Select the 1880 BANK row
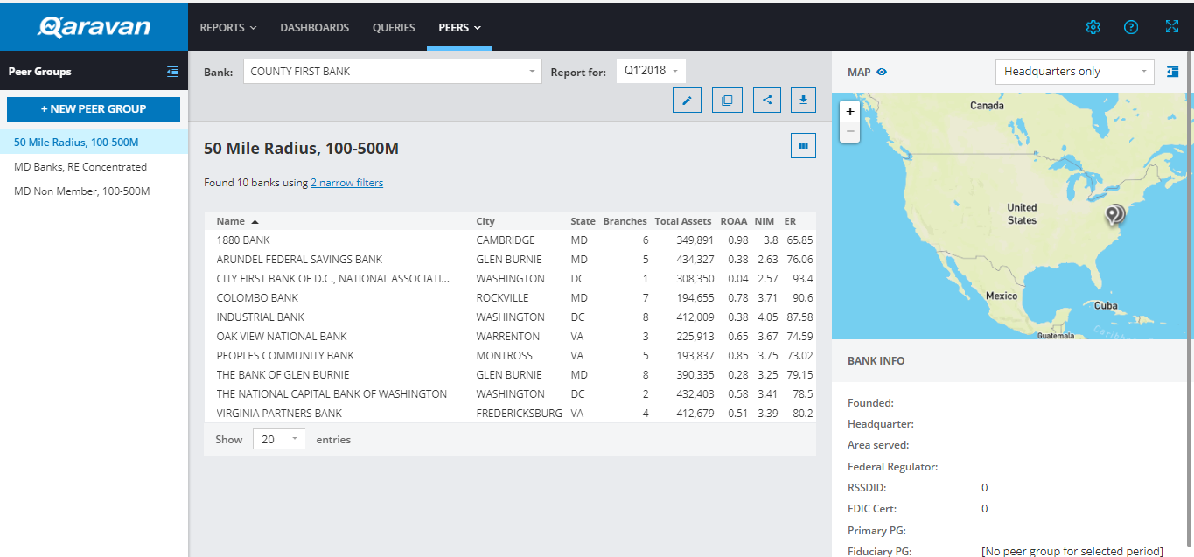This screenshot has height=557, width=1194. 510,240
